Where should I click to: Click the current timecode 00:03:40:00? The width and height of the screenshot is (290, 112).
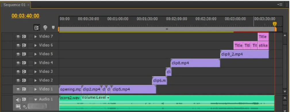pyautogui.click(x=26, y=16)
